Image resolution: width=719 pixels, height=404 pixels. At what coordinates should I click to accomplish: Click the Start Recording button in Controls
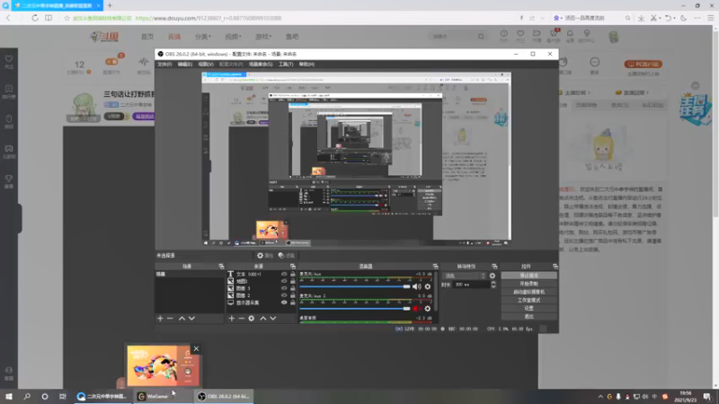[x=528, y=284]
